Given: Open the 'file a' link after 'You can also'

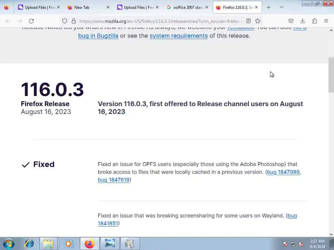Looking at the screenshot, I should click(300, 28).
